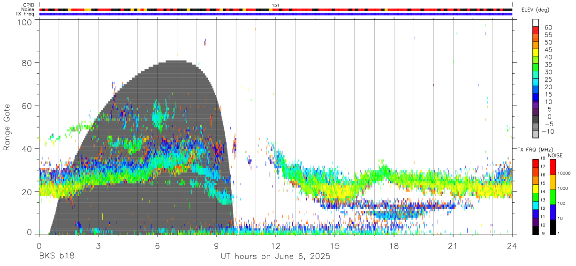Screen dimensions: 576x266
Task: Click the cyan segment of ELEV colorbar
Action: (536, 82)
